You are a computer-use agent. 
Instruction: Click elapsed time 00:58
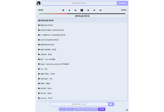pos(41,10)
